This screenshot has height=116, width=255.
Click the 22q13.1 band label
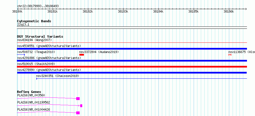tap(23, 25)
